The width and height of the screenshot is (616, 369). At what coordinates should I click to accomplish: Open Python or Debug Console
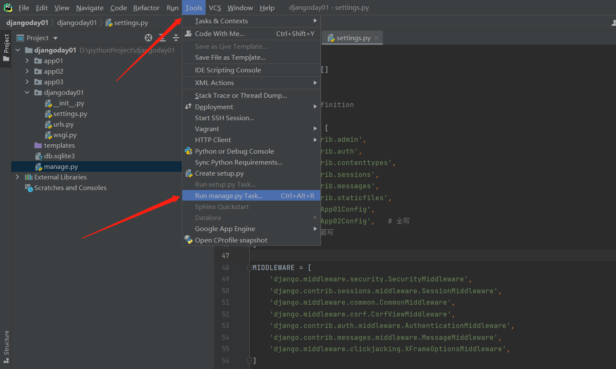(x=251, y=151)
